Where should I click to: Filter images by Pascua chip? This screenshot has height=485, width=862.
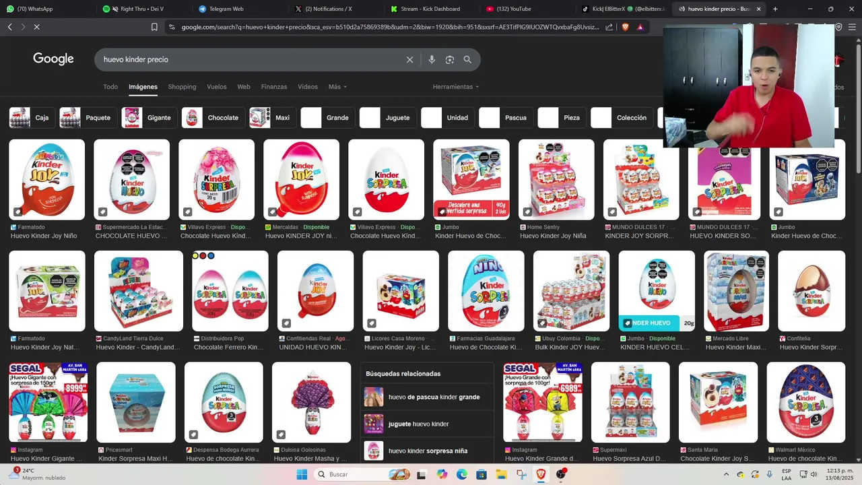506,118
